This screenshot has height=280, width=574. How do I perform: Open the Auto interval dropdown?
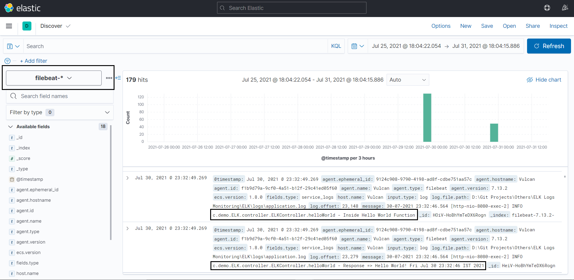click(x=408, y=80)
